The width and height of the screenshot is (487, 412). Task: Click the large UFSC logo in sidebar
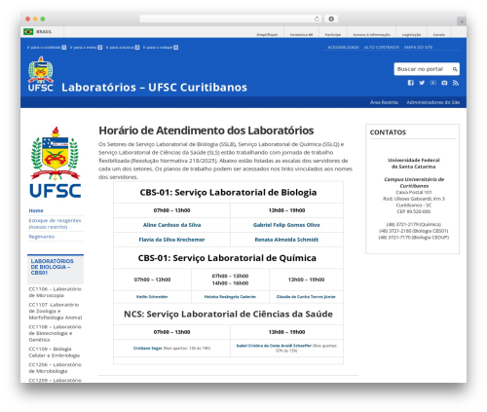tap(56, 163)
